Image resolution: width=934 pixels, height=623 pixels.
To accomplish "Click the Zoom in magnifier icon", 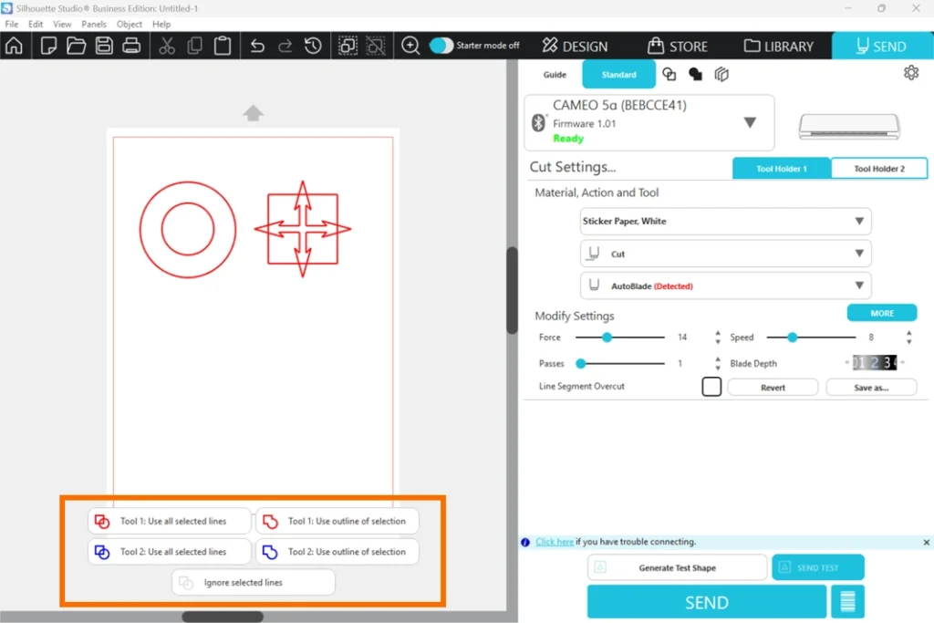I will [x=410, y=46].
